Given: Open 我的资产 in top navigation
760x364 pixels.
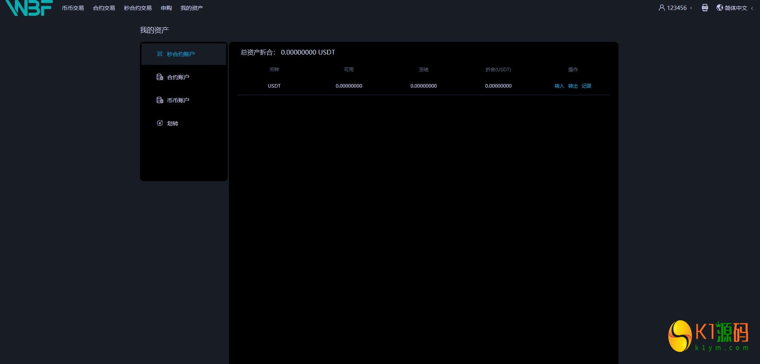Looking at the screenshot, I should (191, 8).
